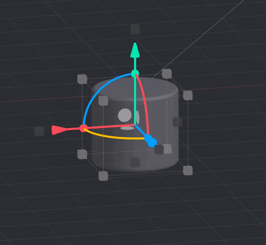This screenshot has width=266, height=245.
Task: Click the green Y-axis arrow tip
Action: coord(135,50)
